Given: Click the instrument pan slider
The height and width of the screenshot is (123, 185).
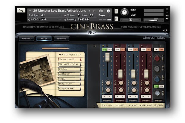Looking at the screenshot, I should [x=130, y=20].
